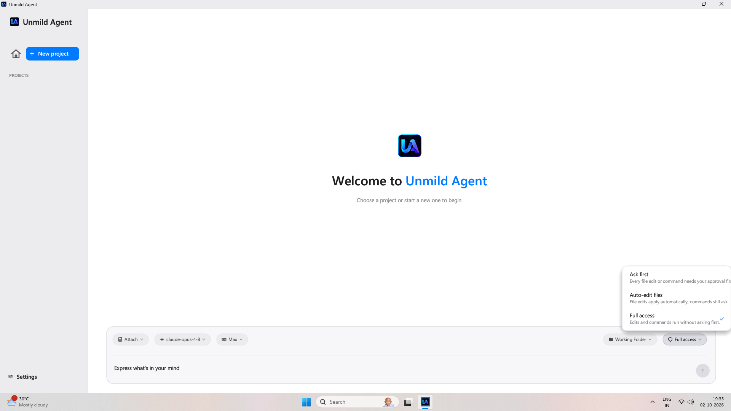Select the Ask first permission option
Viewport: 731px width, 411px height.
tap(677, 277)
